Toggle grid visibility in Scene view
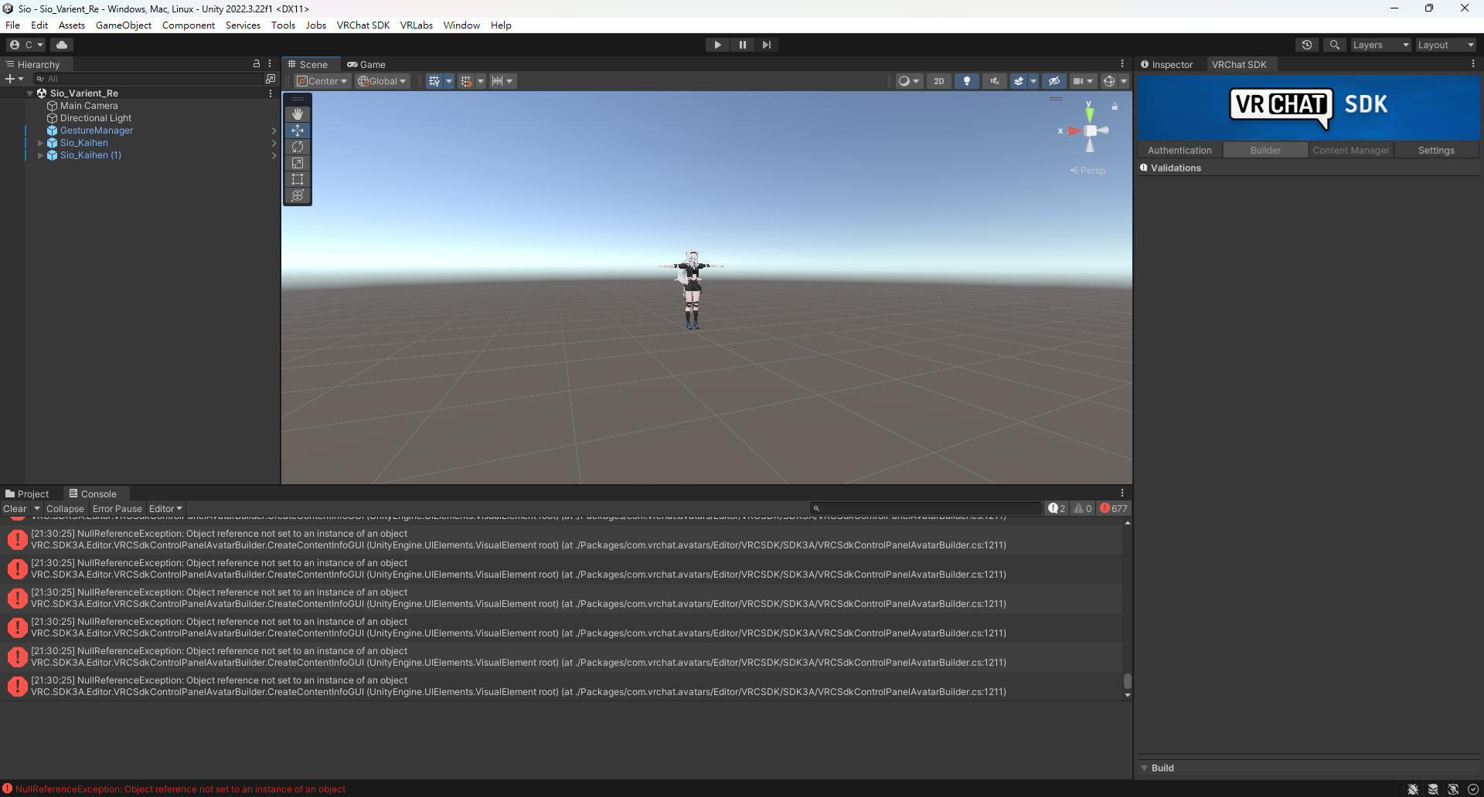Viewport: 1484px width, 797px height. 434,81
